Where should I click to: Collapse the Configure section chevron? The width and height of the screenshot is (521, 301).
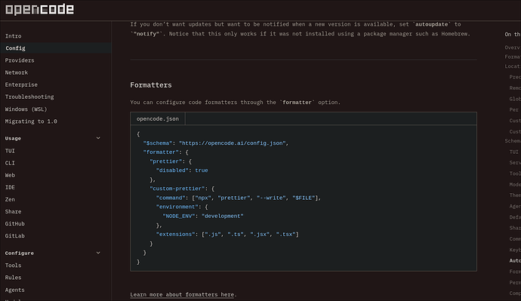pyautogui.click(x=98, y=253)
